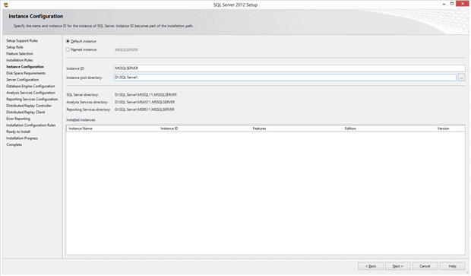This screenshot has width=471, height=276.
Task: Click the Back button
Action: click(371, 266)
